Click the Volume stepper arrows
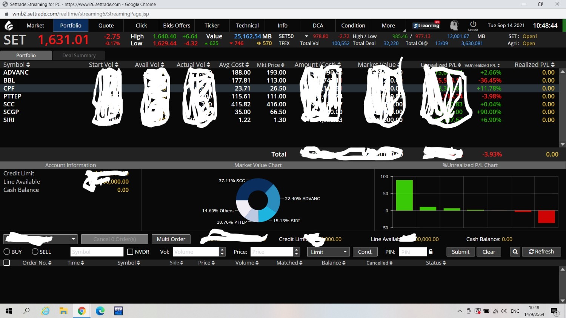The width and height of the screenshot is (566, 318). pyautogui.click(x=222, y=252)
